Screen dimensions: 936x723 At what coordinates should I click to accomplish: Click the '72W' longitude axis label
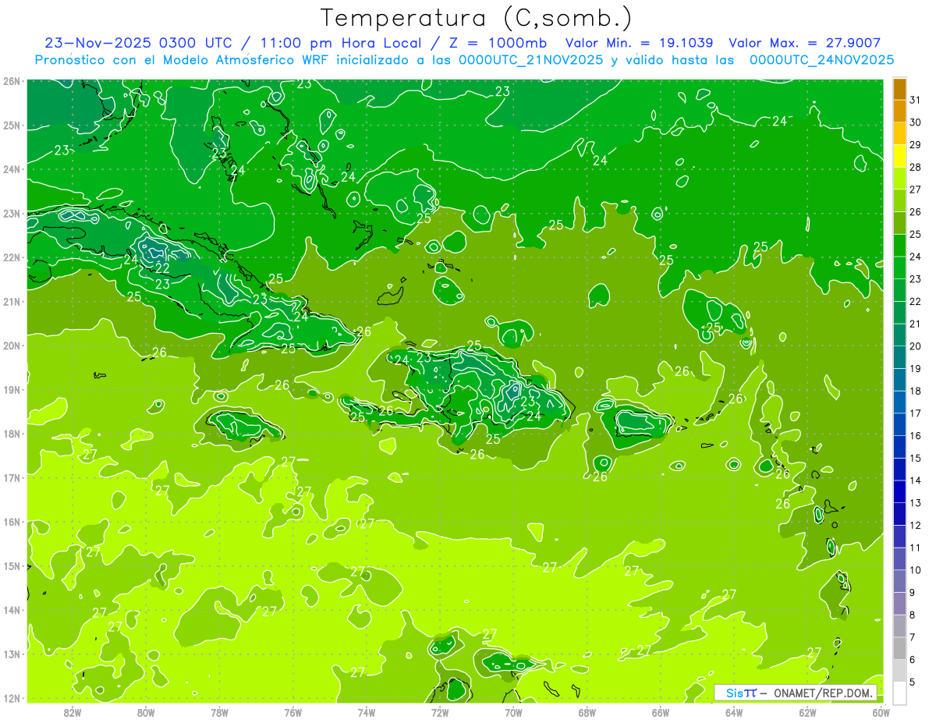(440, 712)
